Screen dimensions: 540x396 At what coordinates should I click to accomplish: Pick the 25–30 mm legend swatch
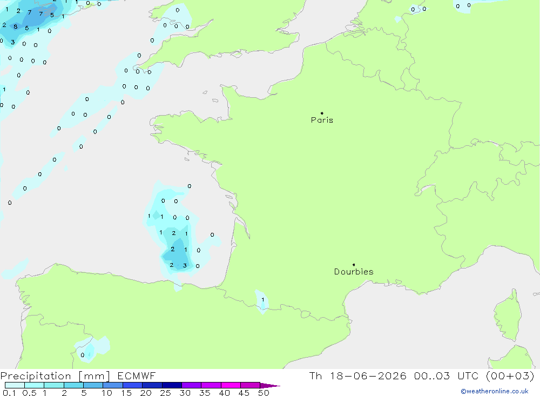click(x=172, y=385)
